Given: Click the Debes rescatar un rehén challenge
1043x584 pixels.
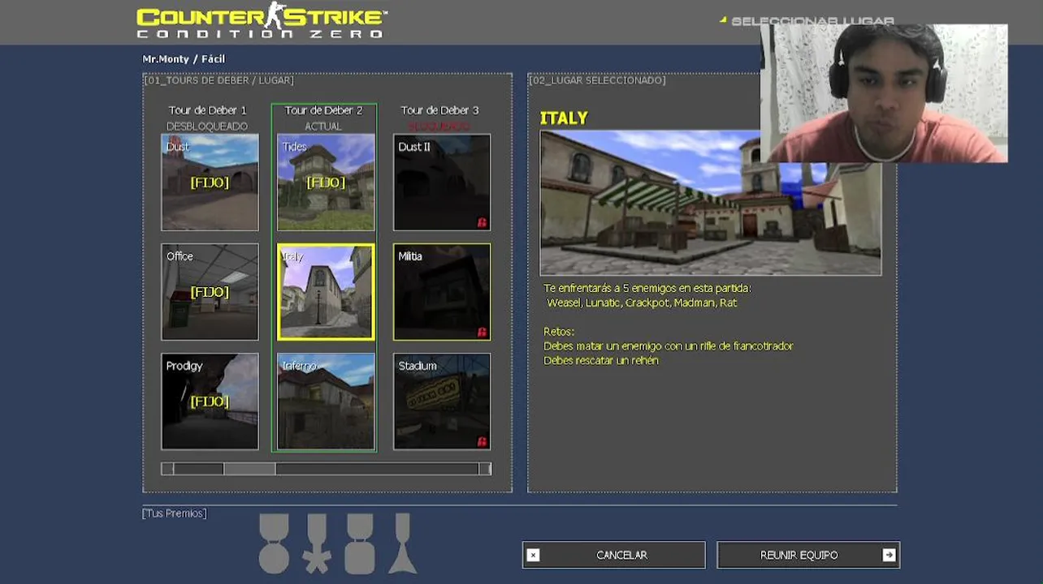Looking at the screenshot, I should coord(601,361).
